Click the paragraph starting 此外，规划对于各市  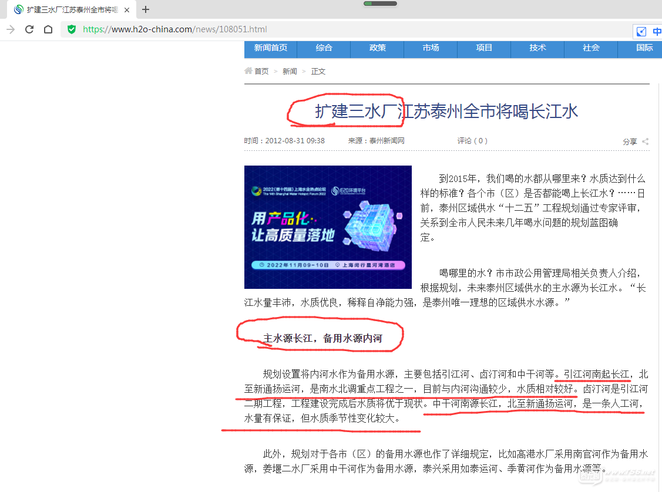pyautogui.click(x=446, y=461)
